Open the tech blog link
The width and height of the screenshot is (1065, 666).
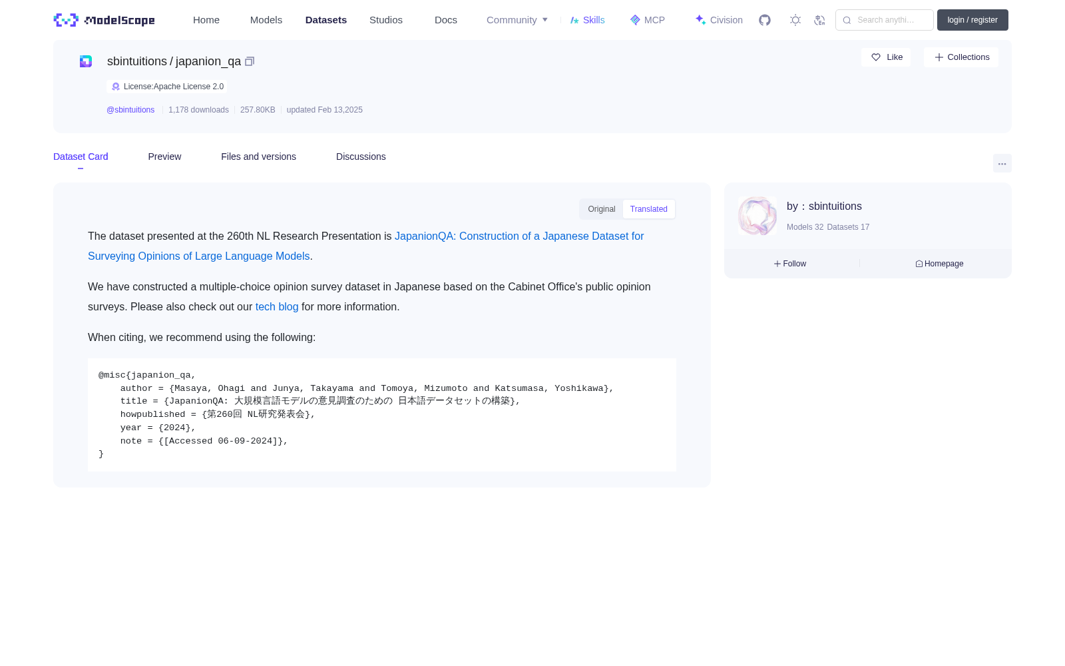[x=277, y=307]
